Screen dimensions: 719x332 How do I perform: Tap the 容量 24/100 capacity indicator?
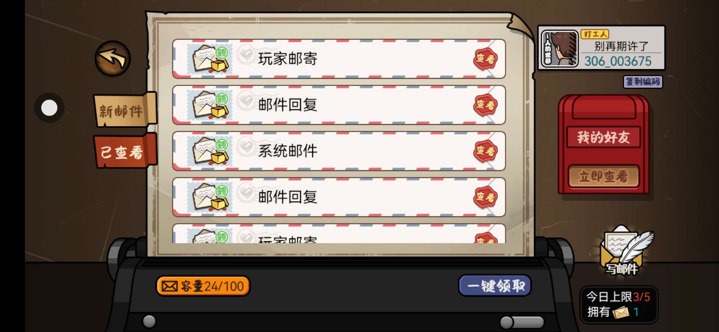(x=203, y=286)
